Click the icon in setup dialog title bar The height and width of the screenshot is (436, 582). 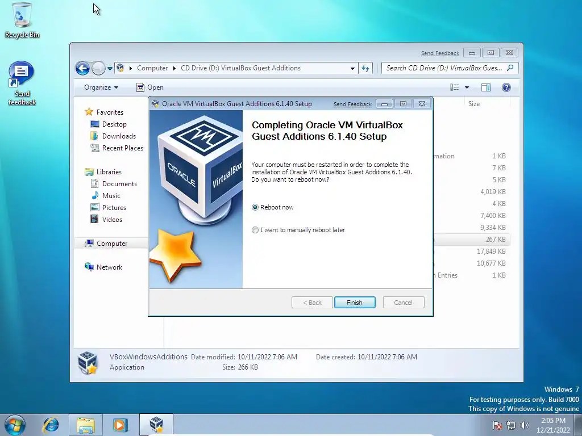(155, 104)
